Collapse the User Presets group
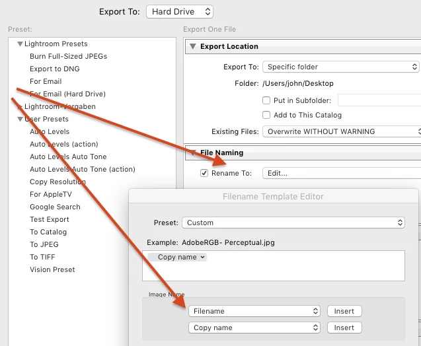The width and height of the screenshot is (421, 346). (x=20, y=119)
